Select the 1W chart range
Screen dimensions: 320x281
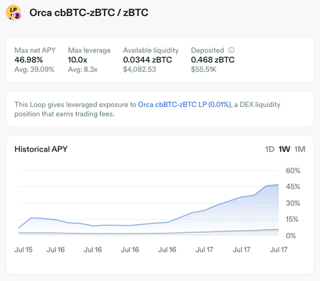pos(284,149)
